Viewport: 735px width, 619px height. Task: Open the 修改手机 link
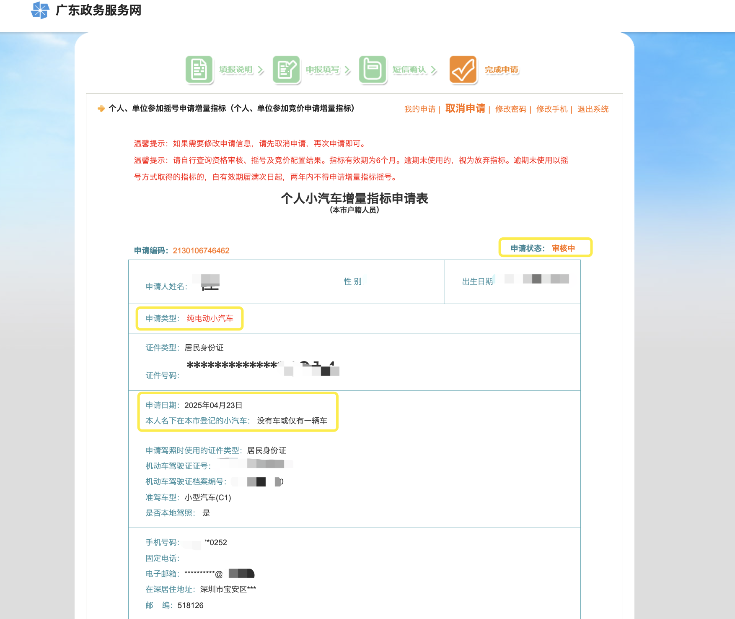click(x=551, y=109)
